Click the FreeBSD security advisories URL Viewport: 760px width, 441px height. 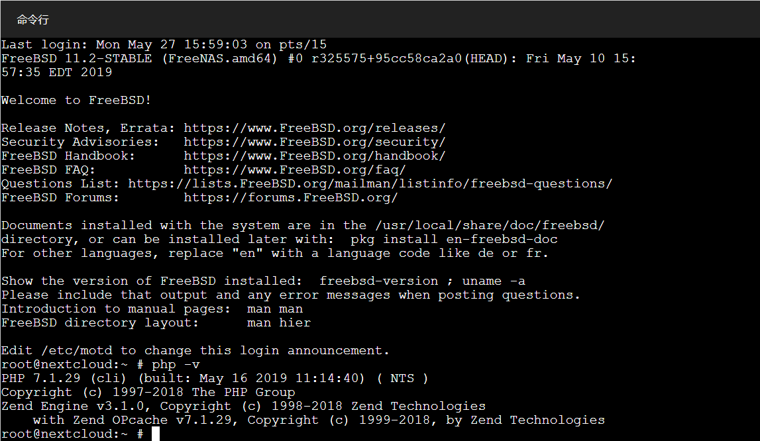(x=315, y=142)
